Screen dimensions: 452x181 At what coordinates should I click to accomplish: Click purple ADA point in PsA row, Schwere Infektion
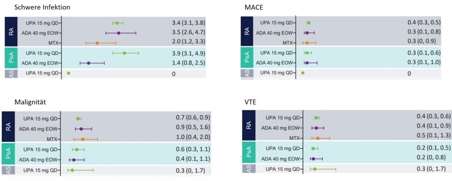[x=88, y=63]
